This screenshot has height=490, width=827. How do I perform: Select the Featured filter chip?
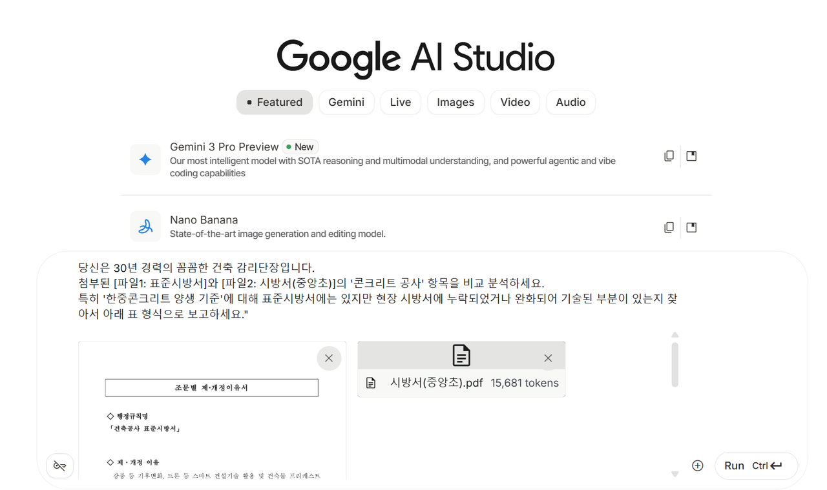pyautogui.click(x=274, y=102)
